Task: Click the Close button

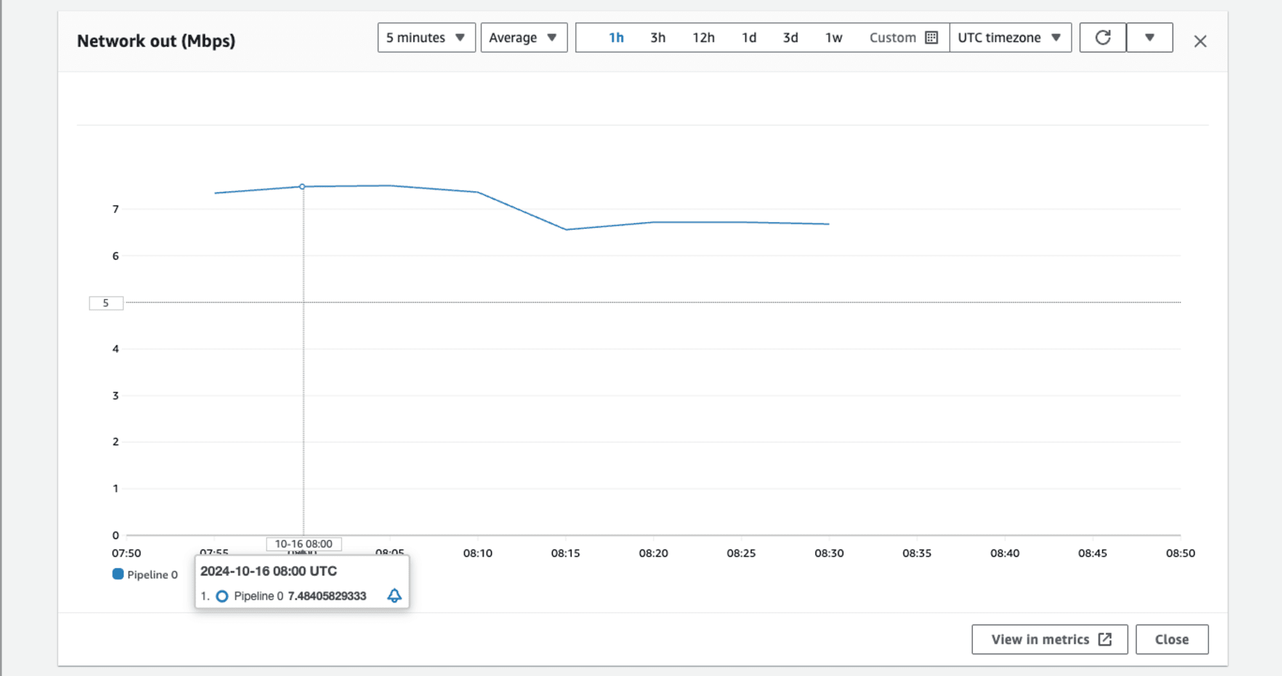Action: click(1172, 639)
